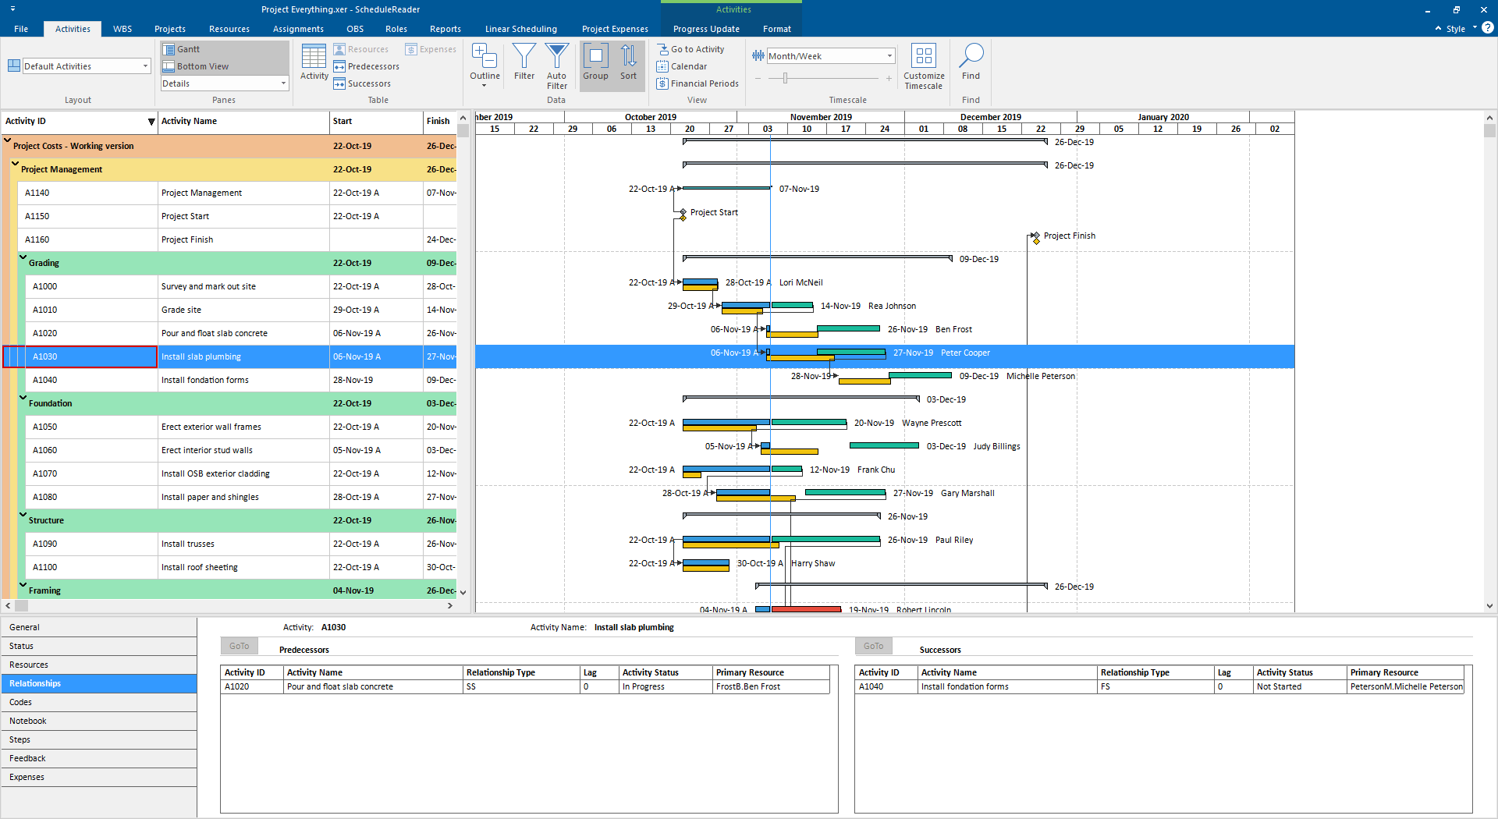Open the Month/Week timescale dropdown
Image resolution: width=1498 pixels, height=819 pixels.
[x=889, y=56]
